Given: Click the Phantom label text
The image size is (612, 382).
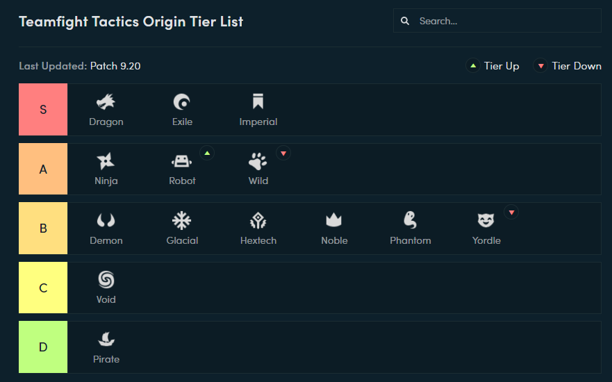Looking at the screenshot, I should click(x=411, y=241).
